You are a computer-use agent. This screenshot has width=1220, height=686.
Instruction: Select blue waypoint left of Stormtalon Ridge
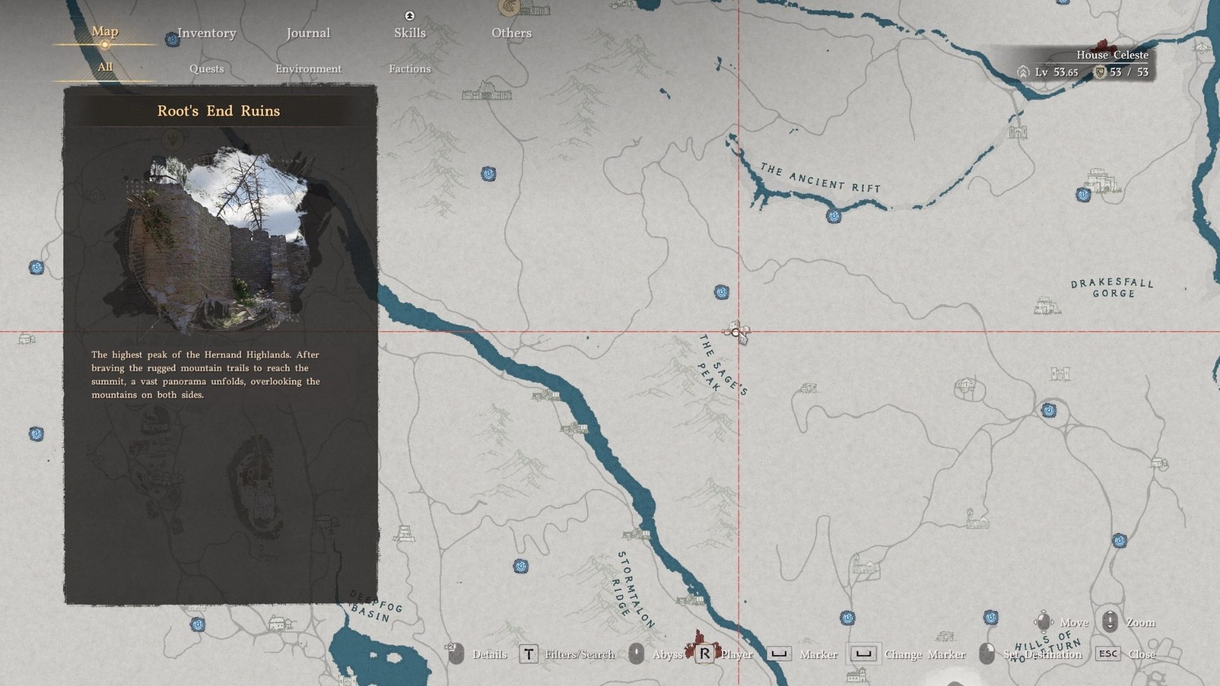pos(520,566)
